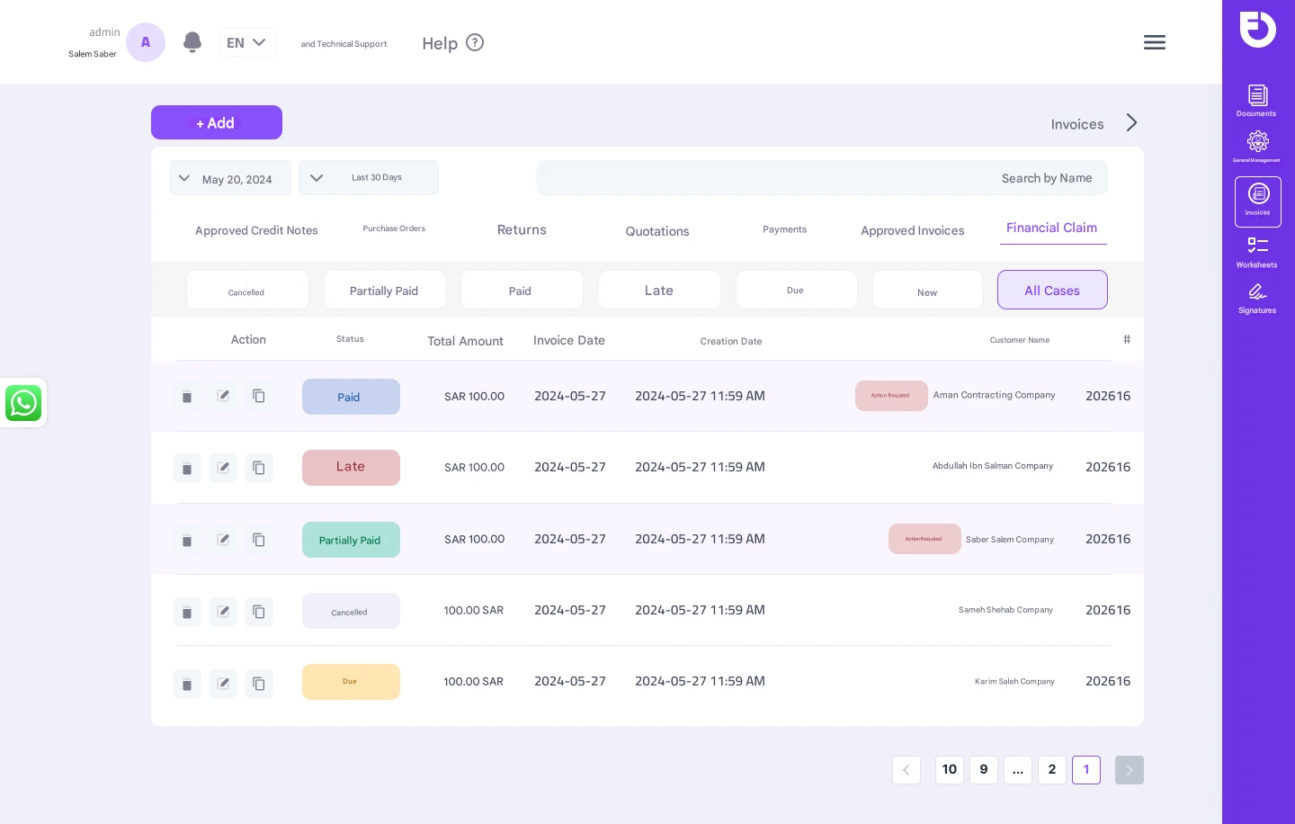Click the + Add button

click(x=216, y=123)
